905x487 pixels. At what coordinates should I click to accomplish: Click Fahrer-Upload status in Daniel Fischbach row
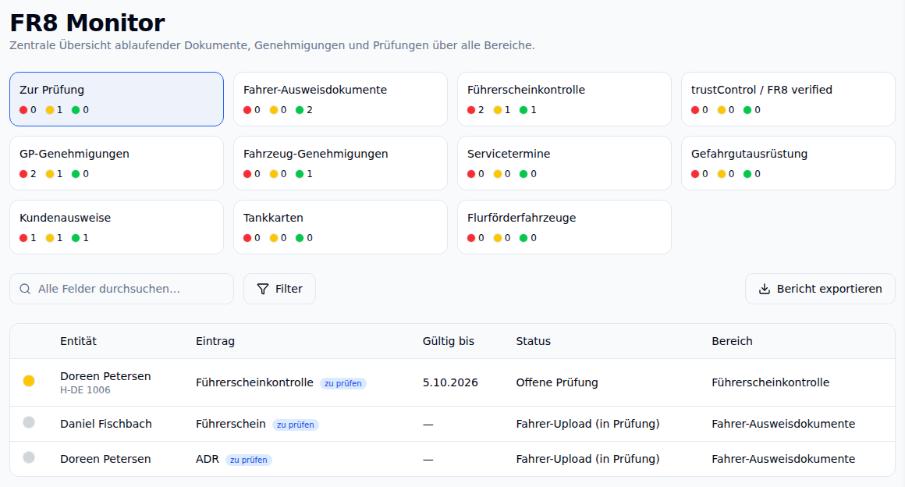(587, 424)
